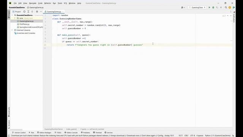
Task: Click GuessingGame.py navigation bar breadcrumb
Action: click(x=35, y=8)
